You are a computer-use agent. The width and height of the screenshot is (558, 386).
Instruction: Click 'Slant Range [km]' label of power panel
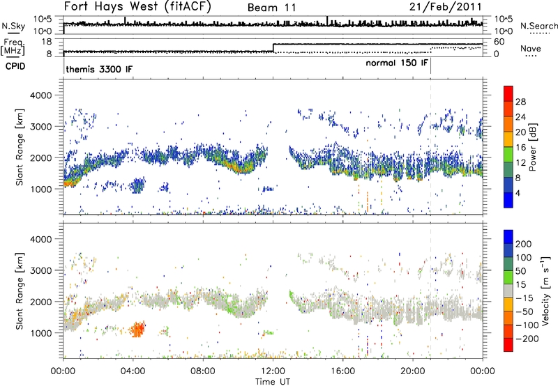click(x=20, y=147)
